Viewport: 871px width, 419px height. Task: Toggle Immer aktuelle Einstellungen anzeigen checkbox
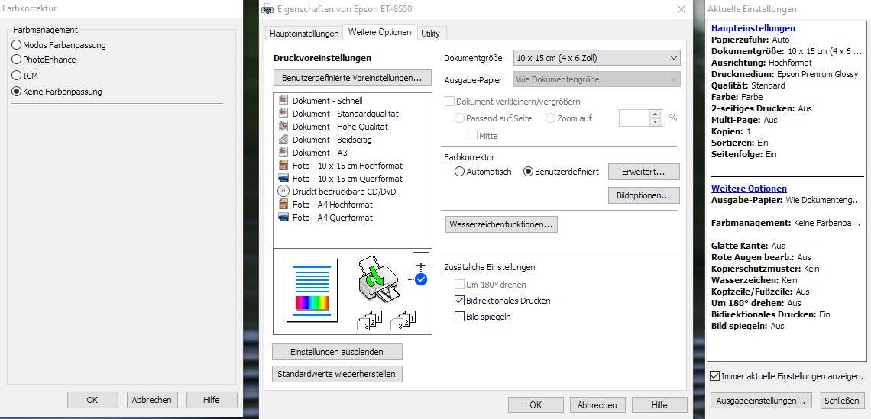715,376
